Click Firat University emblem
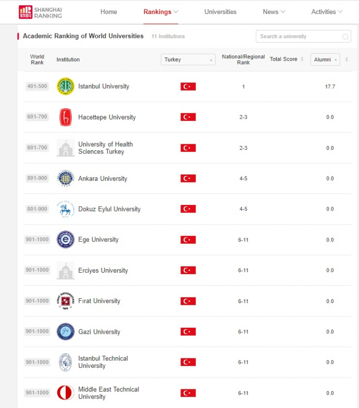The height and width of the screenshot is (408, 359). coord(65,301)
